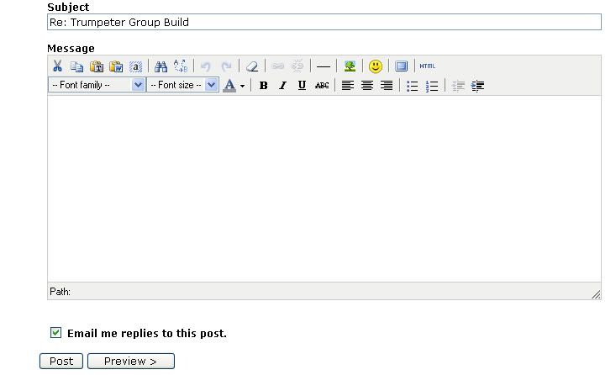616x375 pixels.
Task: Open the smiley emoticons picker
Action: tap(375, 66)
